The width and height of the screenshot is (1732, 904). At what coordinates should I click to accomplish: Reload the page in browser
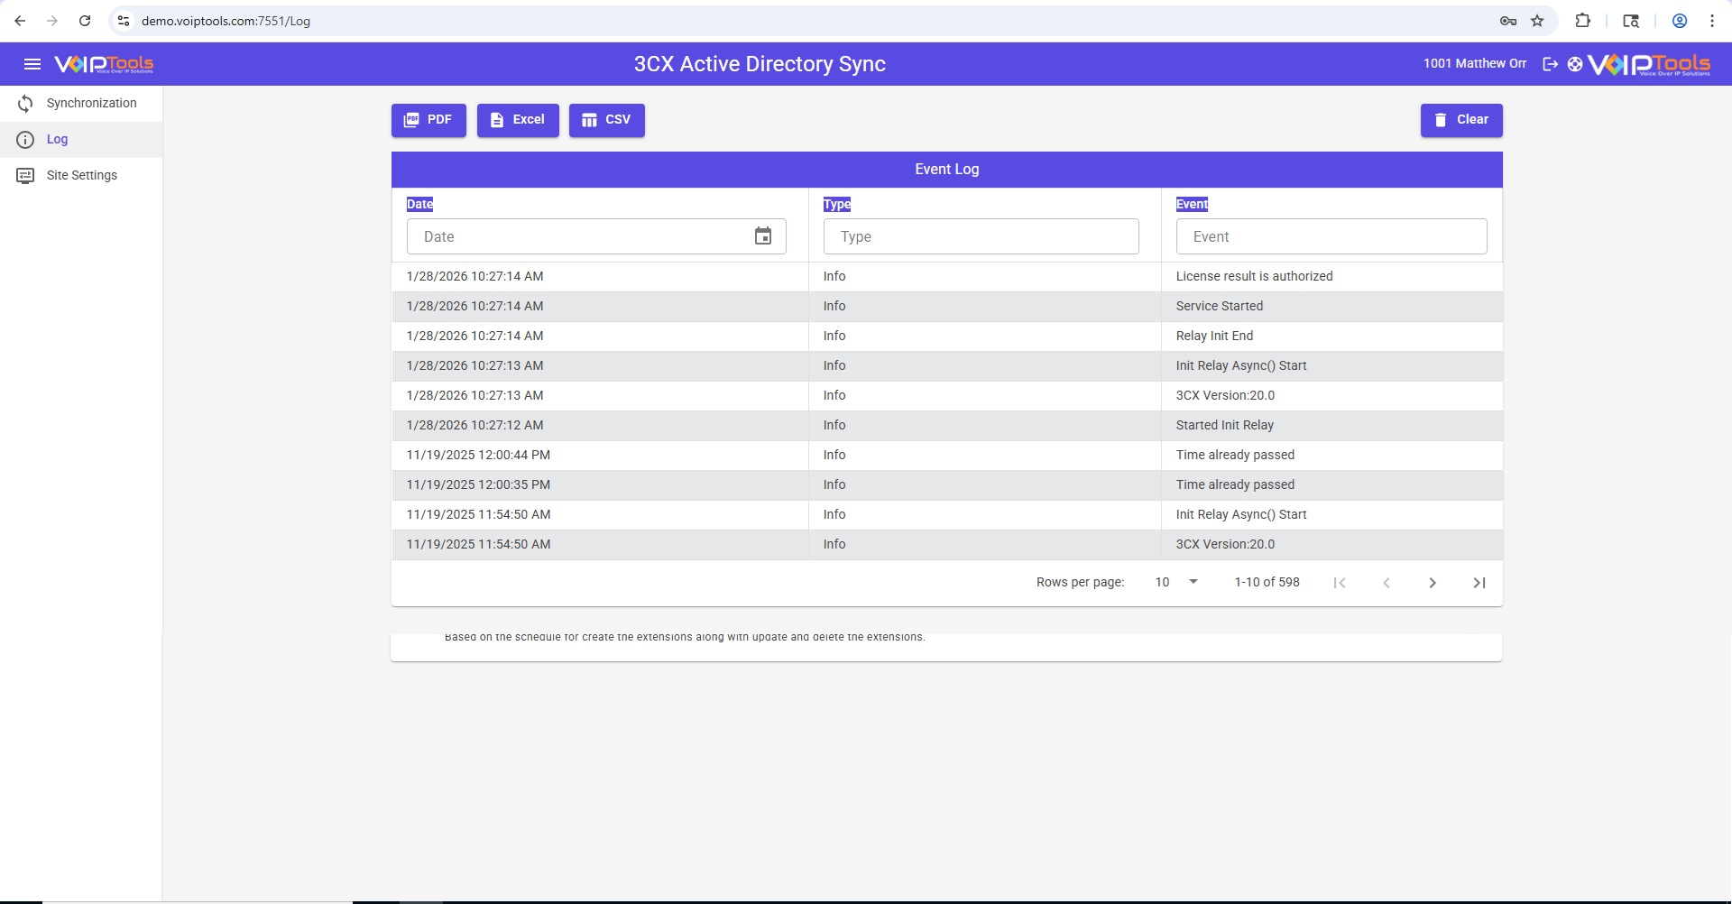click(x=85, y=21)
